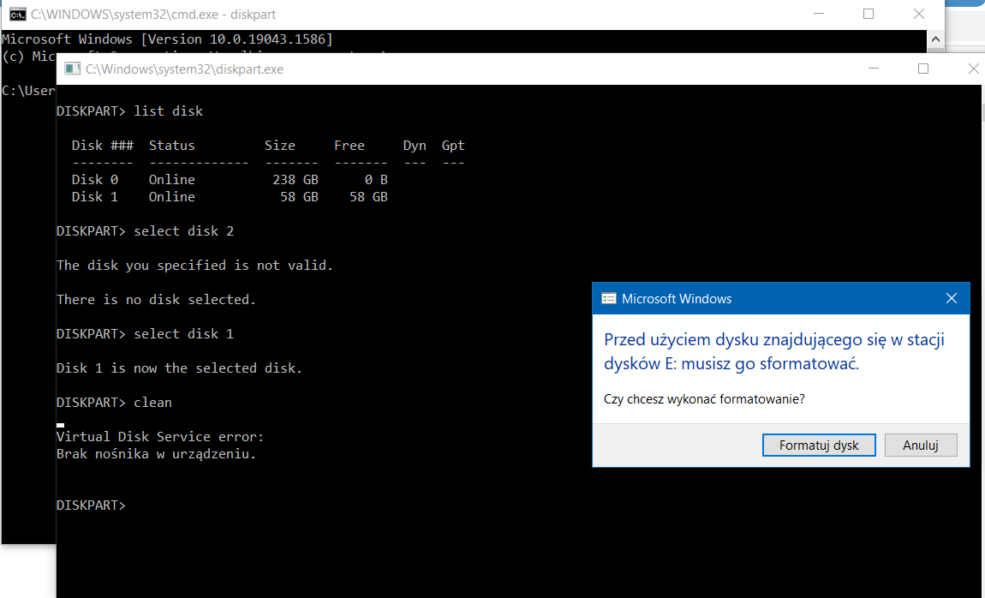The image size is (985, 598).
Task: Click the 'Disk 0' row label
Action: [95, 180]
